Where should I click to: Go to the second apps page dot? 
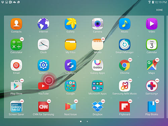click(x=87, y=121)
